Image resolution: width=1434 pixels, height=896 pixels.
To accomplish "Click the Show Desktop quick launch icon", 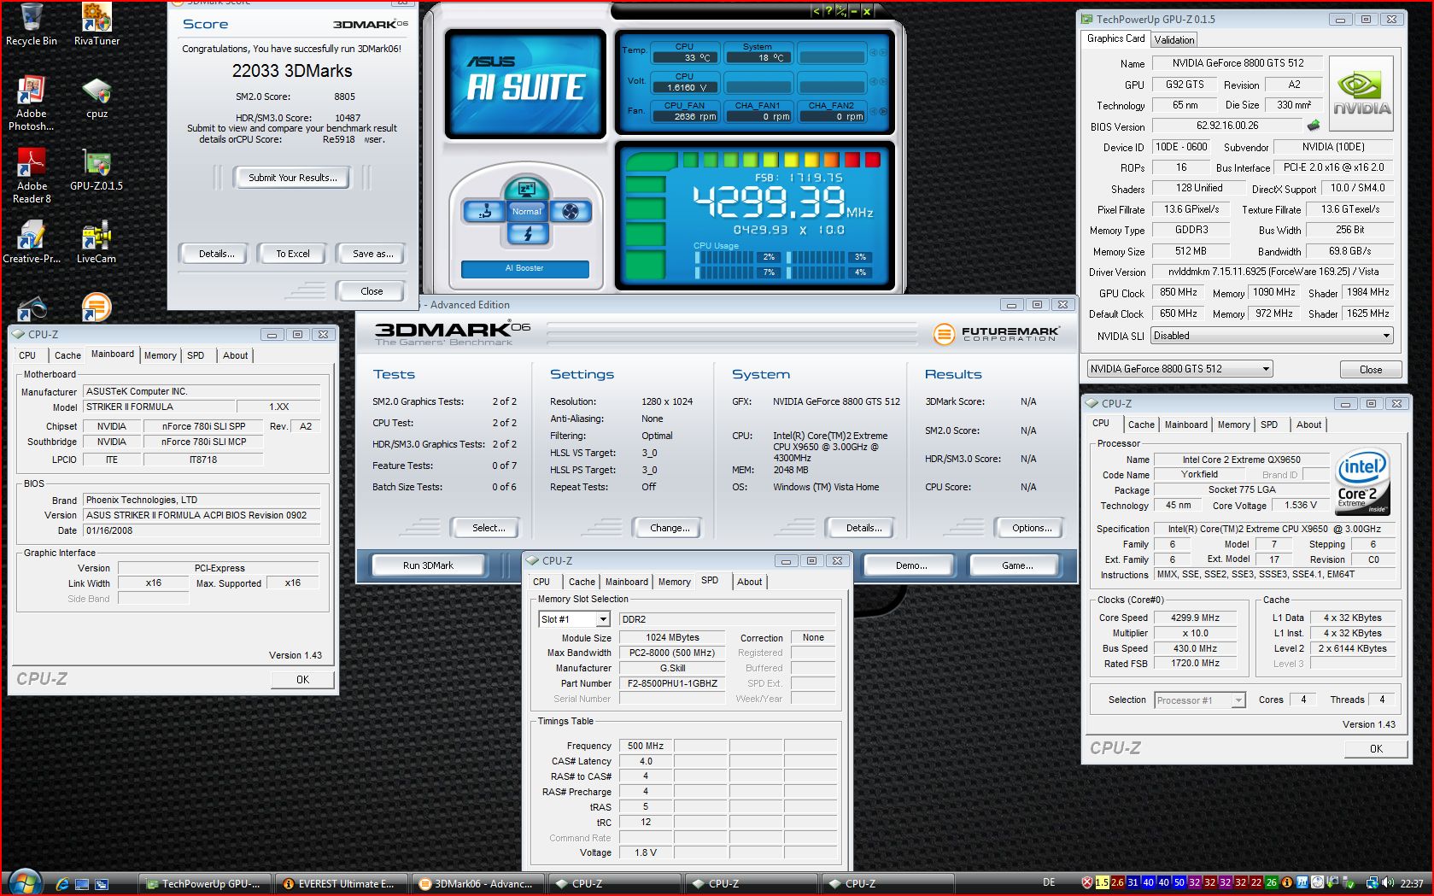I will coord(82,884).
